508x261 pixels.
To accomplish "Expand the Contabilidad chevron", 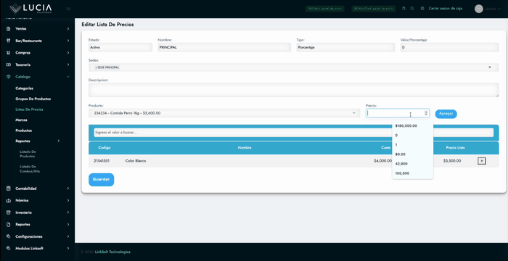I will [68, 188].
